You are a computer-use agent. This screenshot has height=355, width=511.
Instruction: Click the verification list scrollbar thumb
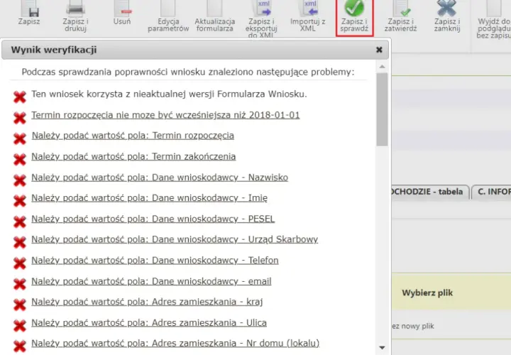click(383, 109)
